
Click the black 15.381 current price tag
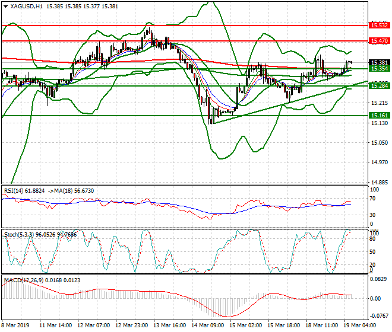point(379,62)
